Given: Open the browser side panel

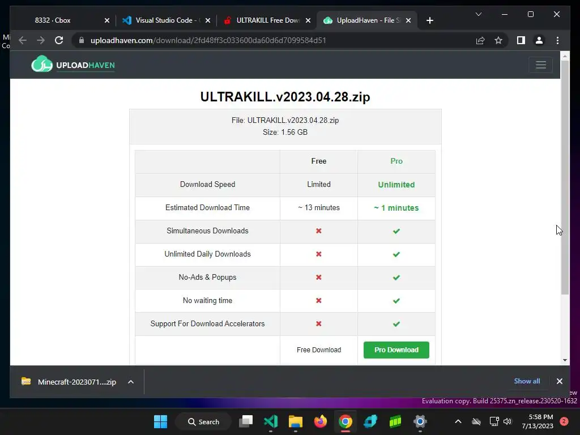Looking at the screenshot, I should pyautogui.click(x=521, y=40).
